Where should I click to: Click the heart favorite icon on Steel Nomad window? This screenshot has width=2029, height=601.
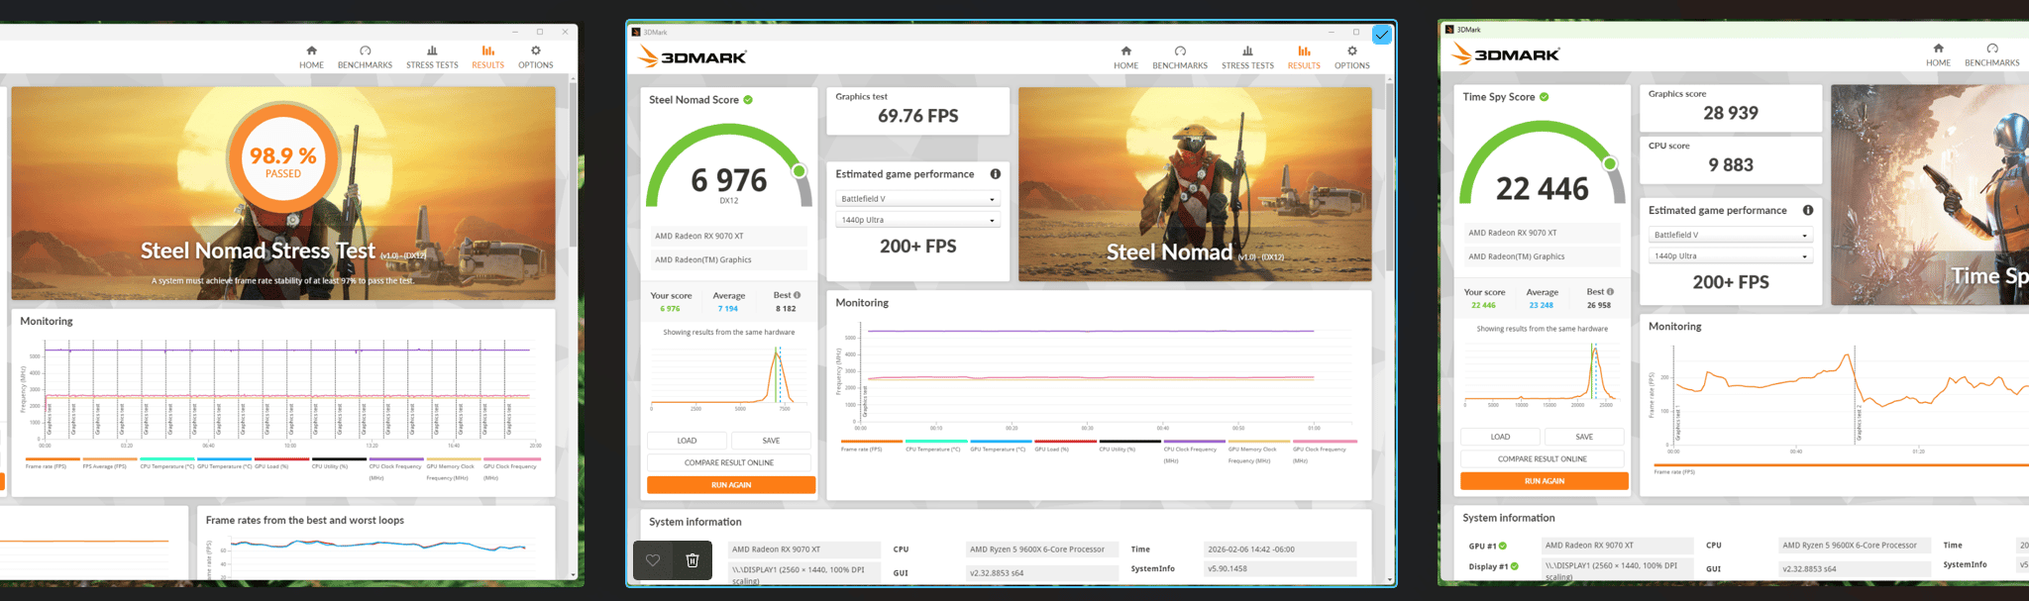point(653,560)
